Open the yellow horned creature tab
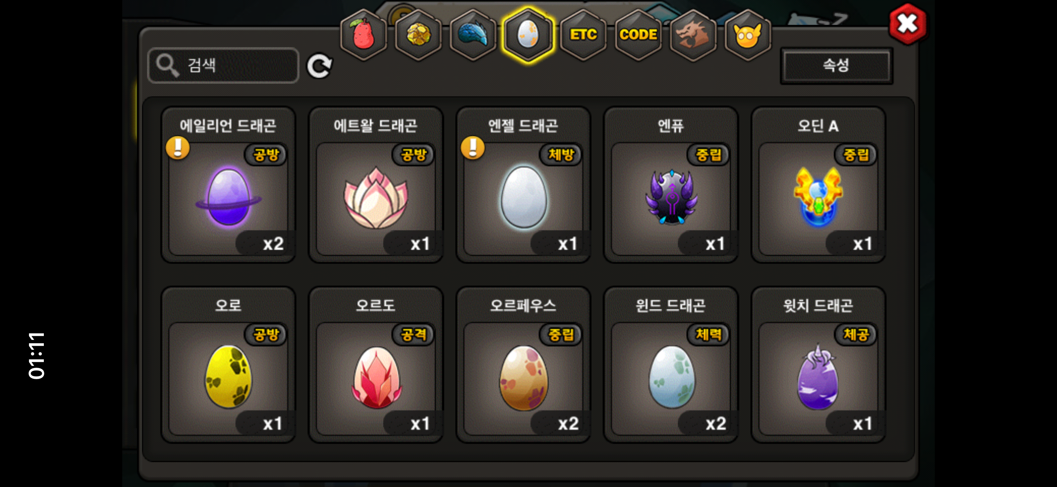Viewport: 1057px width, 487px height. pos(748,35)
